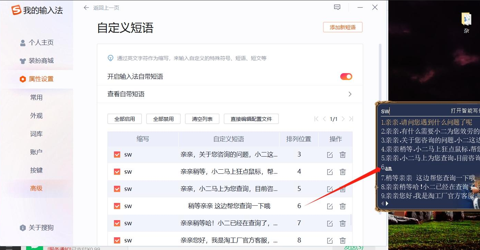Toggle 开启输入法自带短语 switch off

(346, 76)
